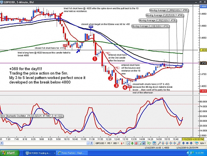Switch to FOREX Trading taskbar item

coord(39,153)
